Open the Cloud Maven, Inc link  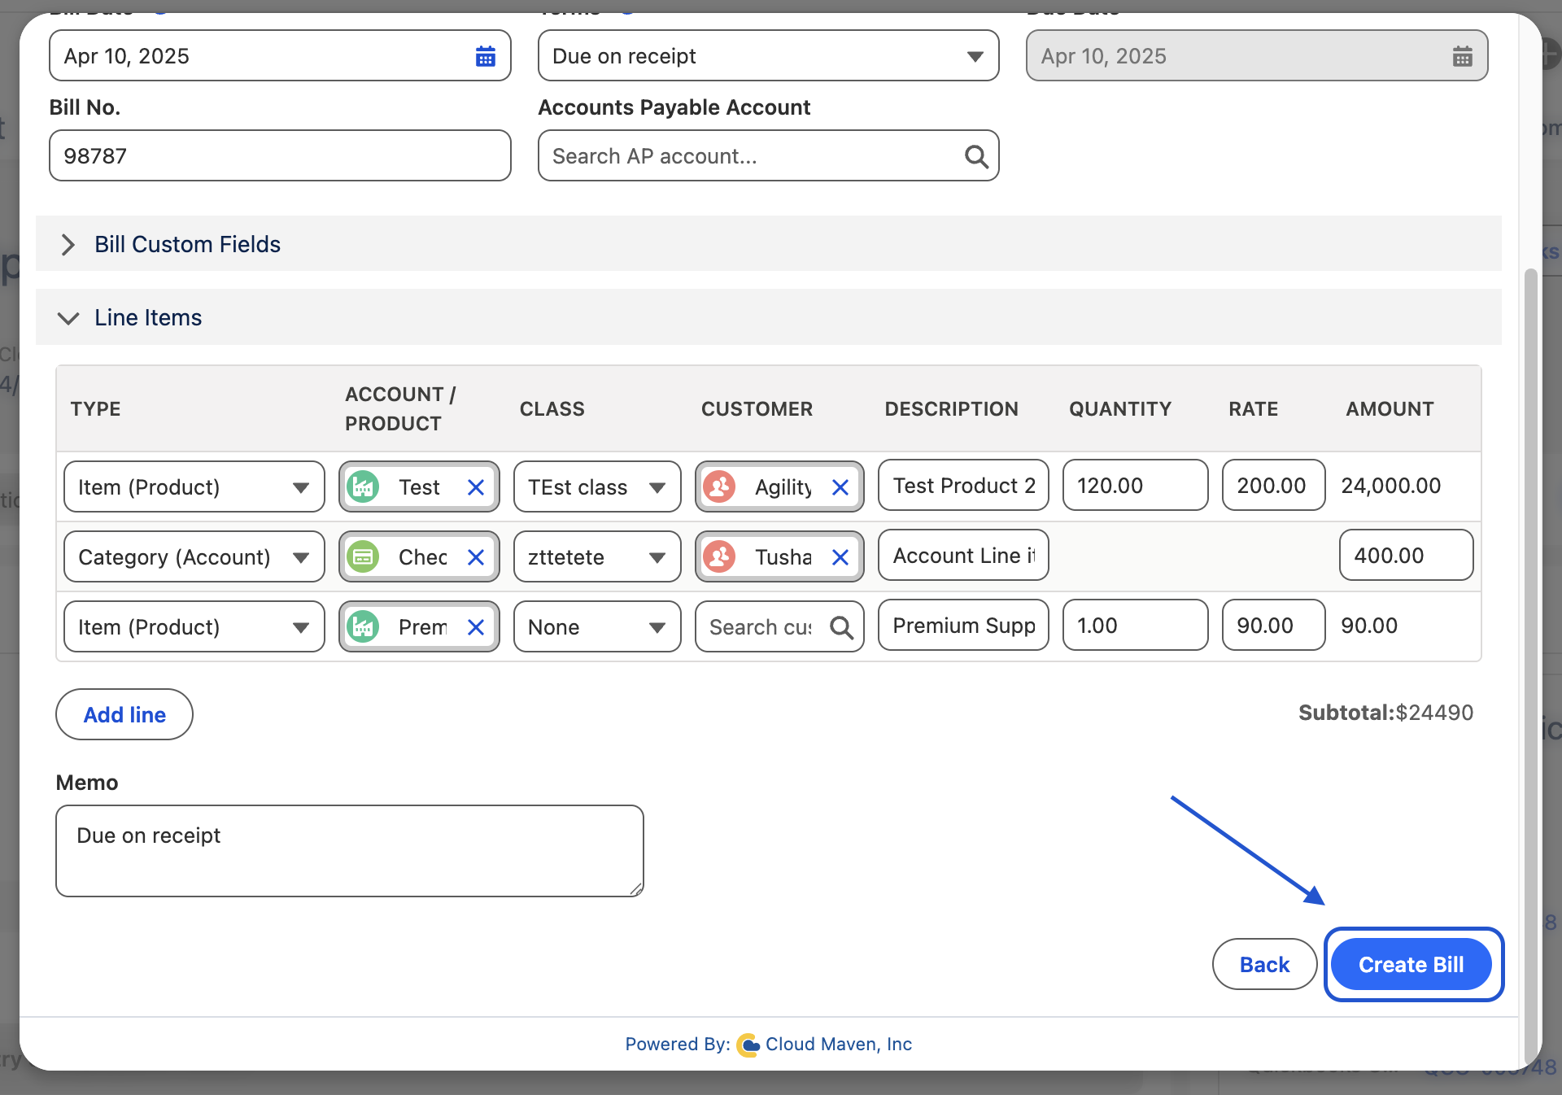(839, 1045)
